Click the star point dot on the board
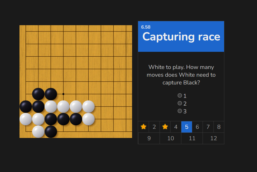Viewport: 257px width, 172px height. [x=63, y=94]
